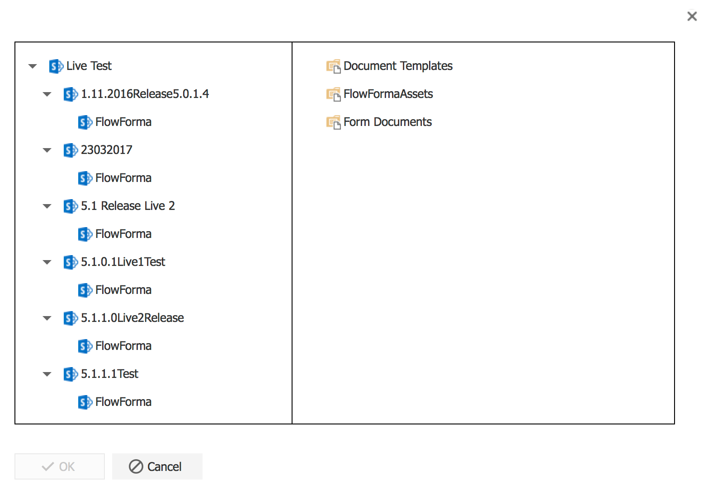The height and width of the screenshot is (503, 708).
Task: Select FlowForma label under 23032017
Action: tap(123, 178)
